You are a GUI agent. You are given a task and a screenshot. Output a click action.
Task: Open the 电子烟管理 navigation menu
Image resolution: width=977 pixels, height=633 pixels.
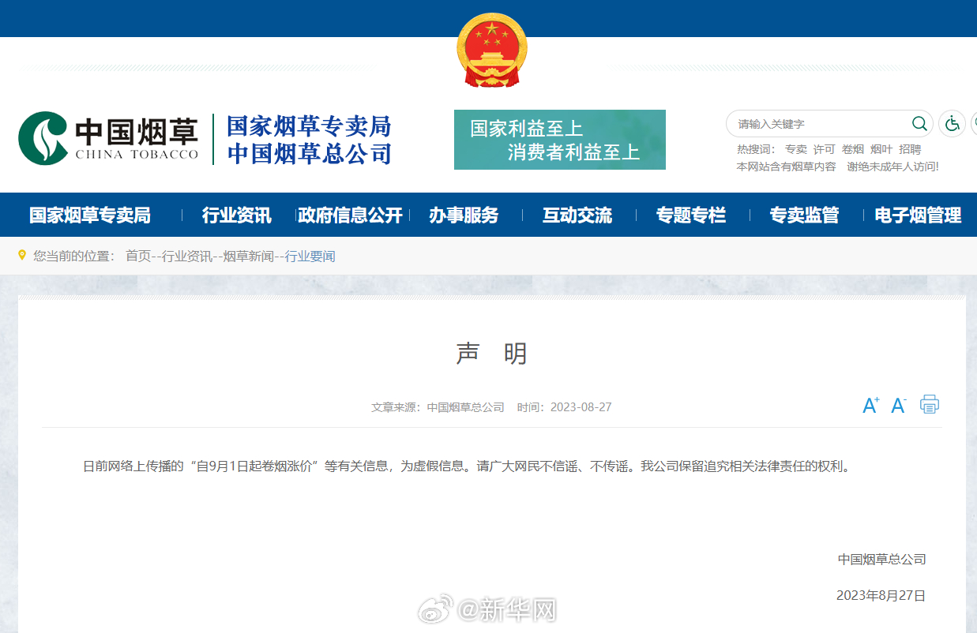point(918,214)
